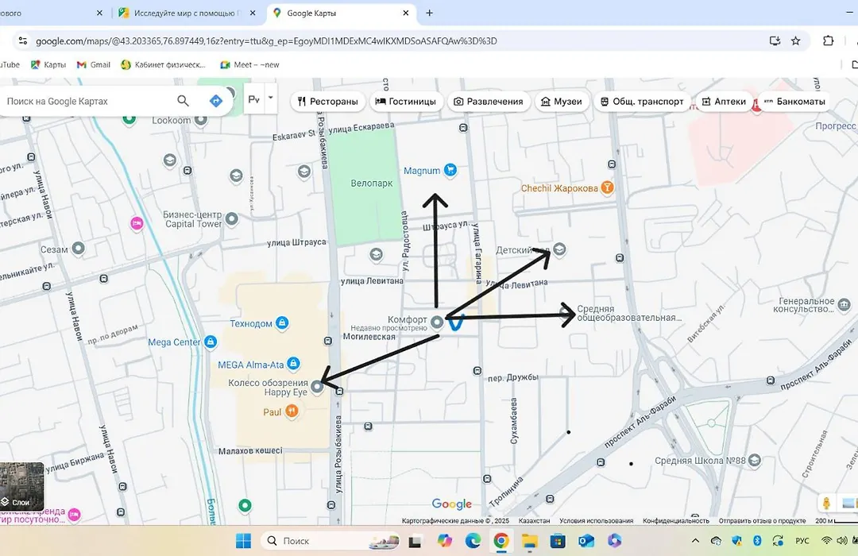Drop the Street View pegman icon
The image size is (858, 556).
point(826,503)
